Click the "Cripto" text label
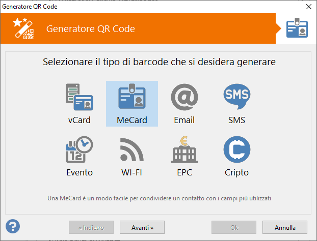317x241 pixels. tap(236, 172)
